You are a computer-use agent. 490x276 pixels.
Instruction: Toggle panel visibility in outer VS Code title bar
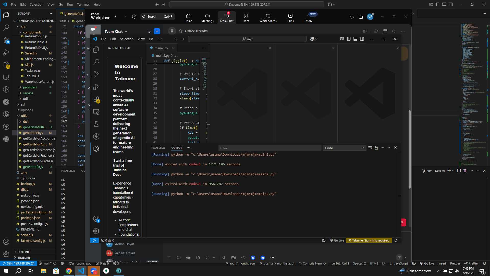point(444,4)
